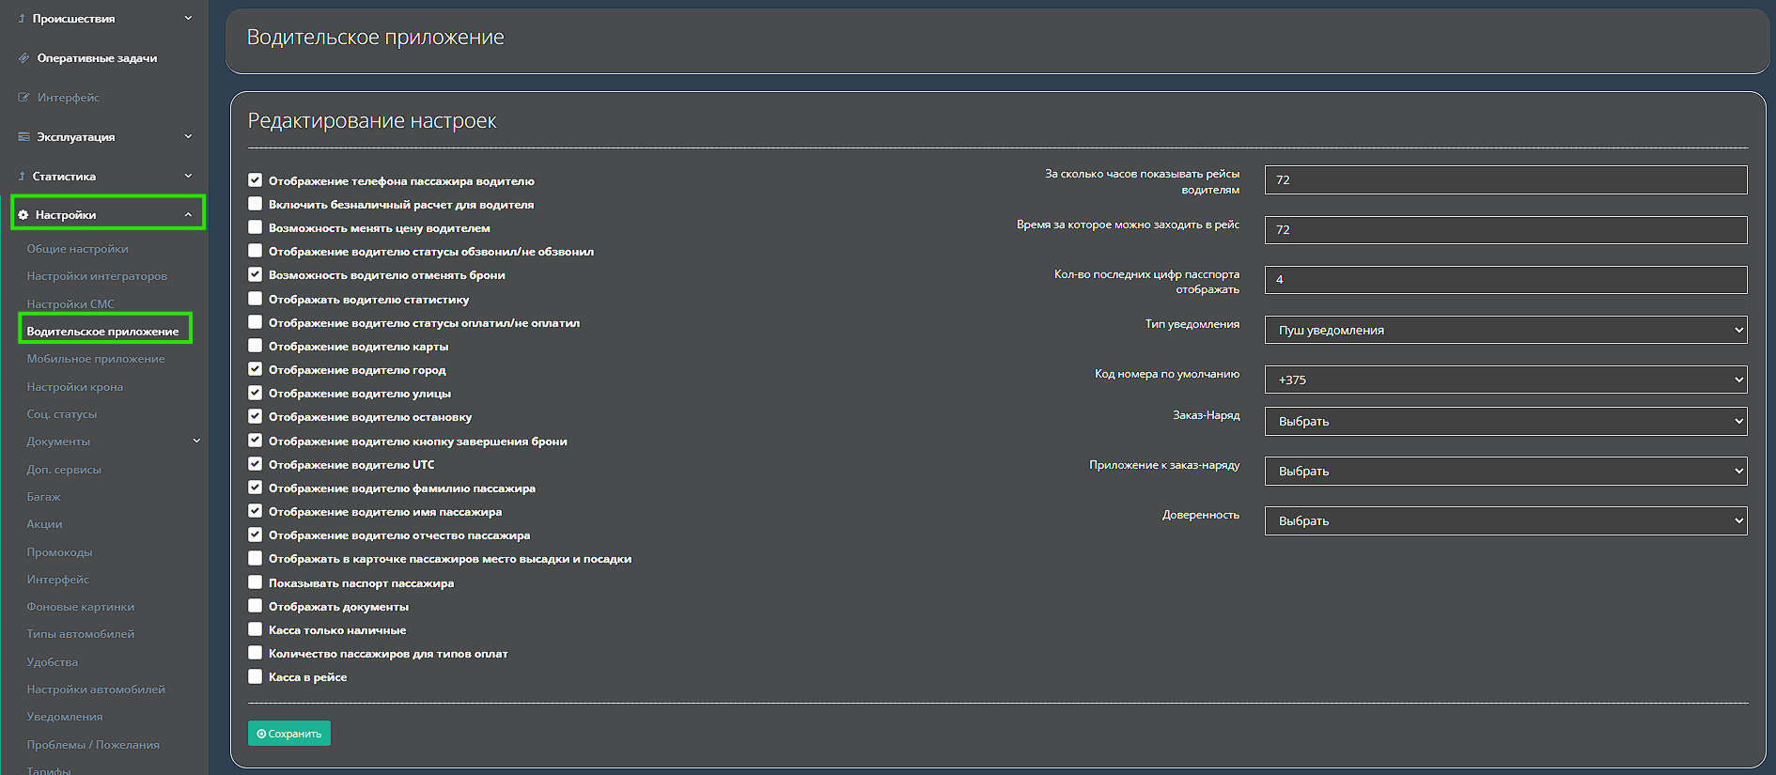Viewport: 1776px width, 775px height.
Task: Click the arrow icon beside Происшествия
Action: 22,19
